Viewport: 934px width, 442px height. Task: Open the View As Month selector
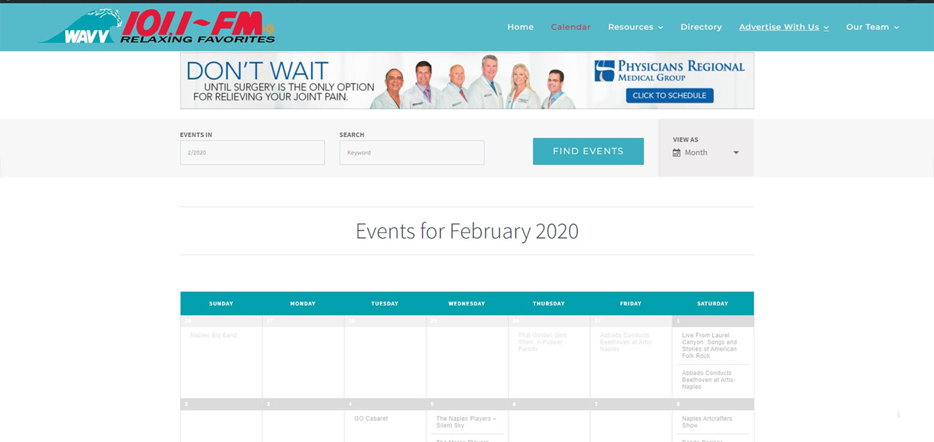click(706, 153)
